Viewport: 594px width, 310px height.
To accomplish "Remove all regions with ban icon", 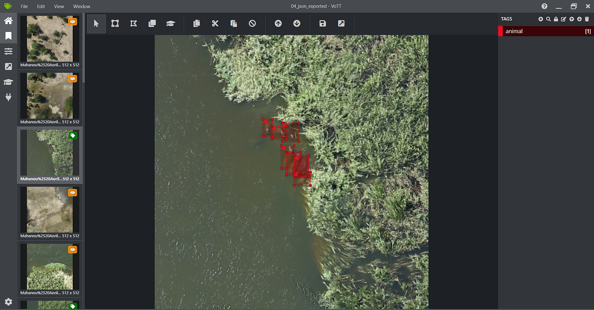I will [252, 23].
